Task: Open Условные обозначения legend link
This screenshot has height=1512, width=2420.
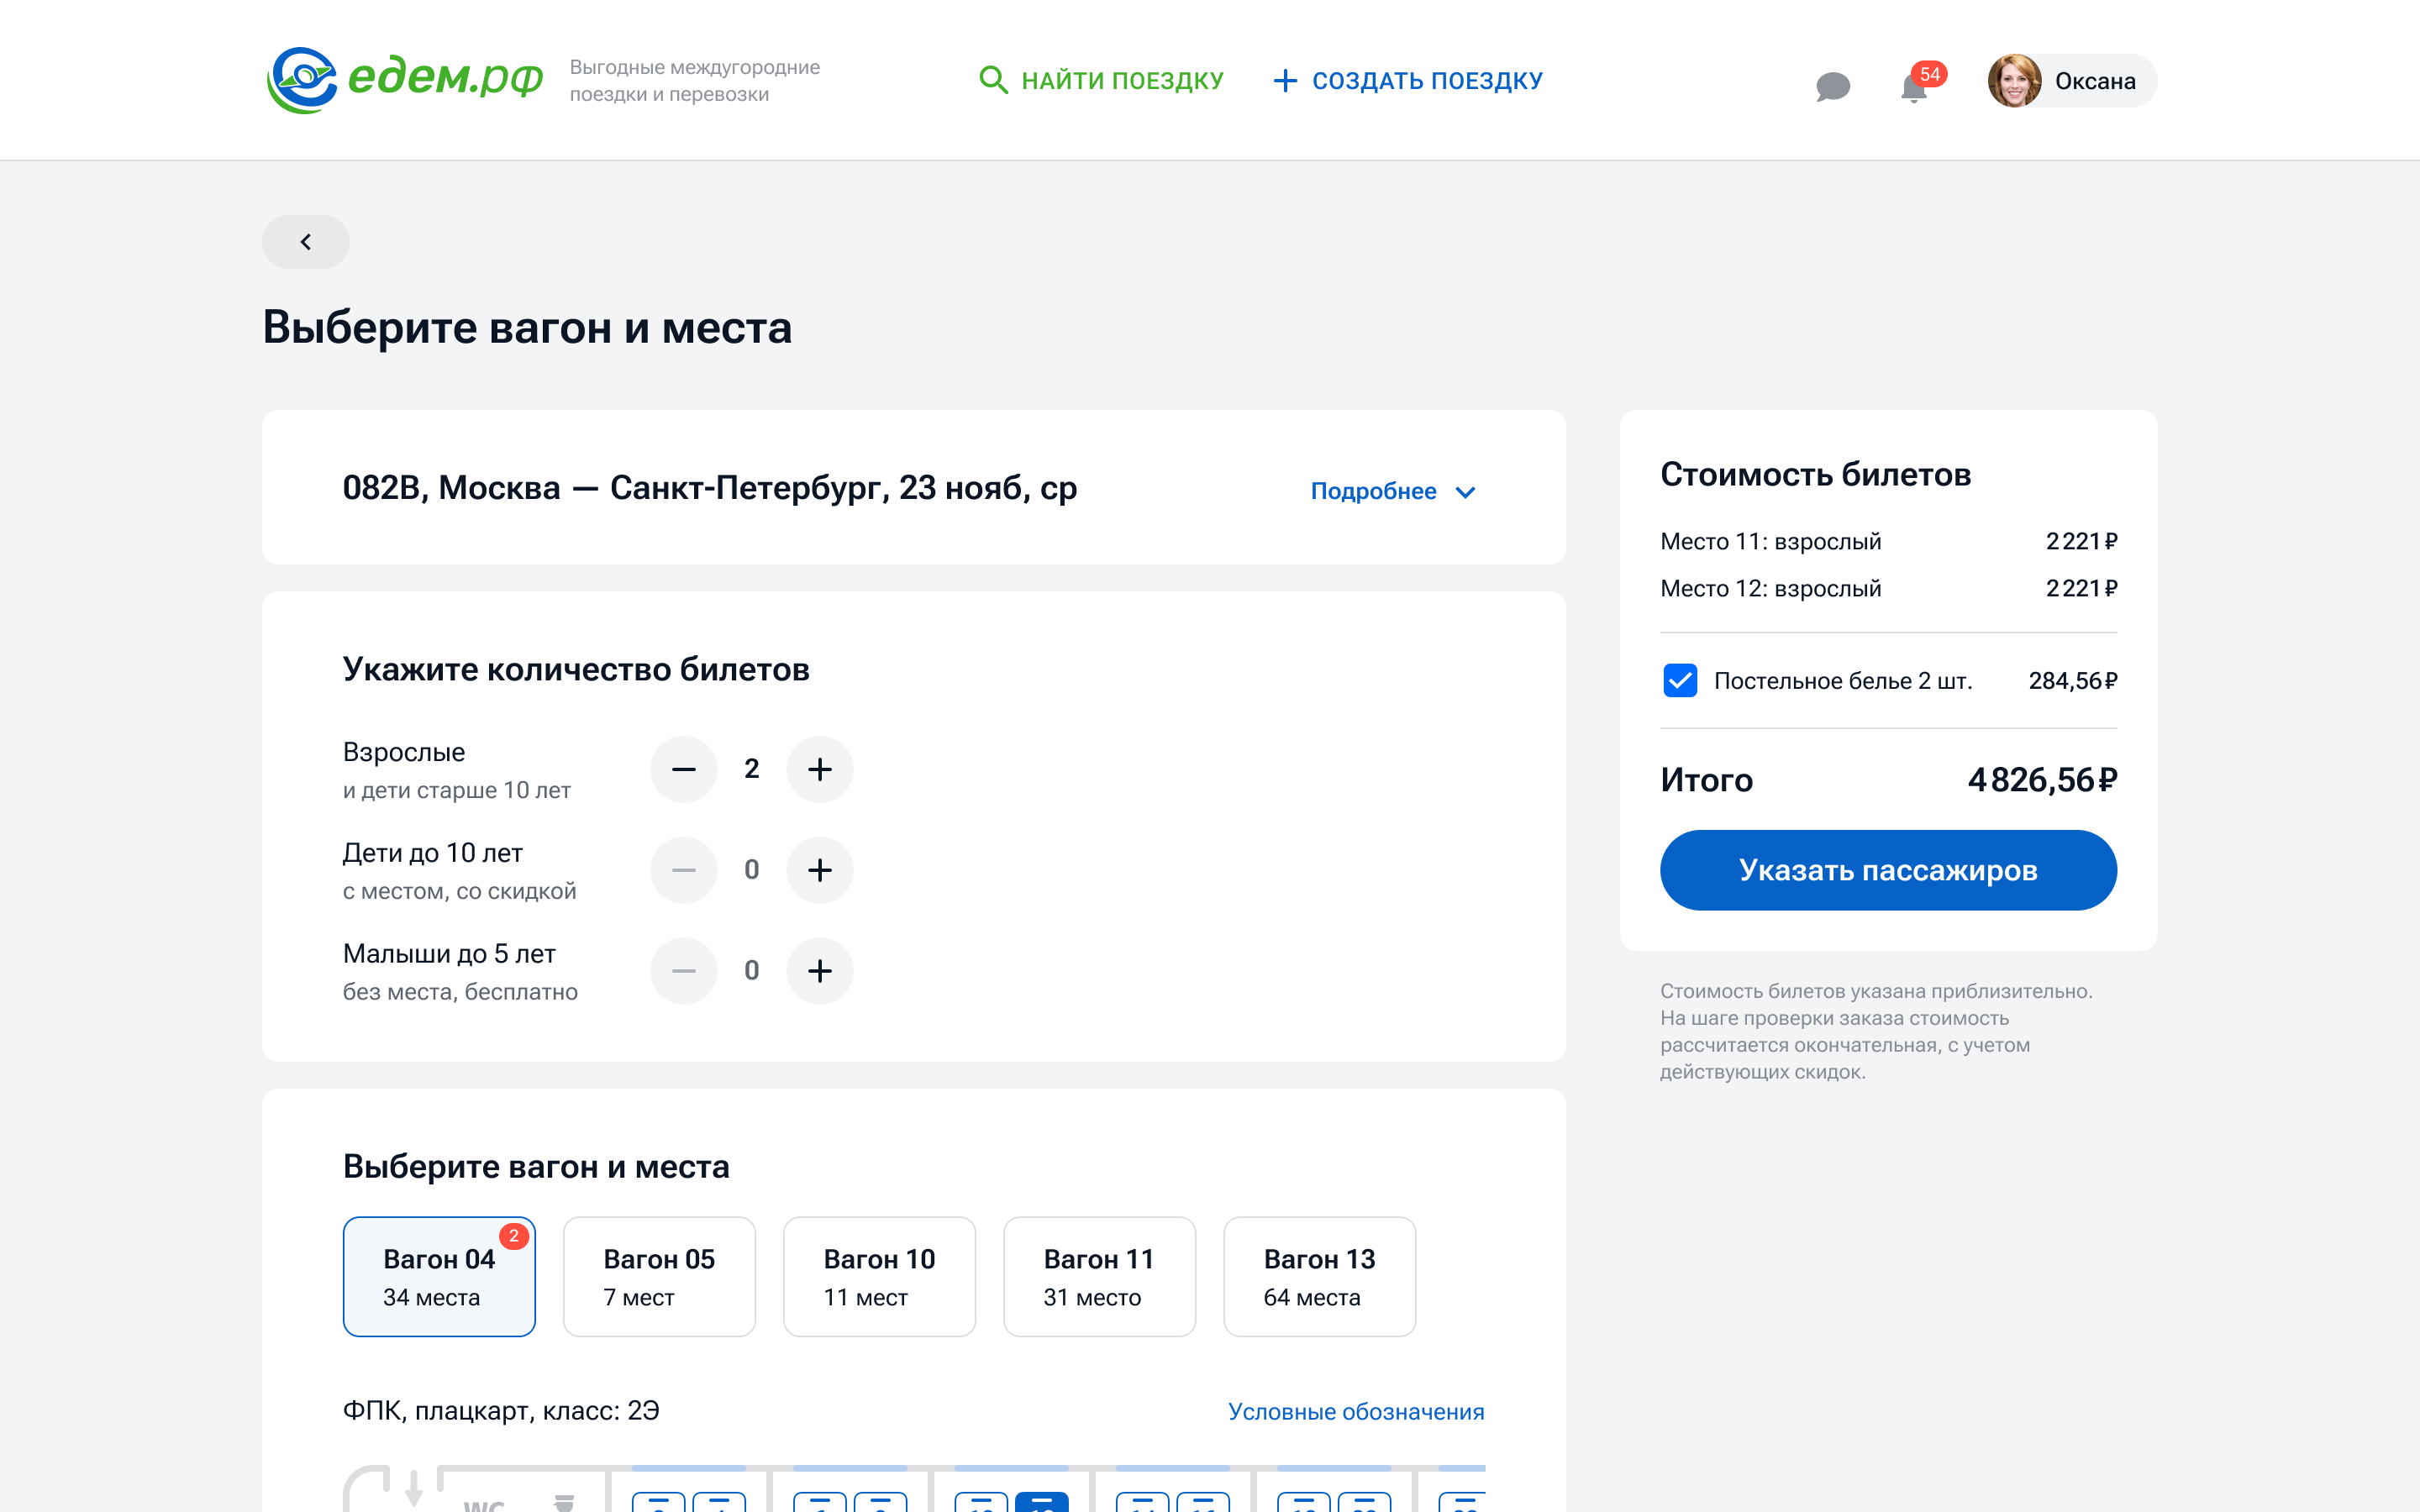Action: (1356, 1411)
